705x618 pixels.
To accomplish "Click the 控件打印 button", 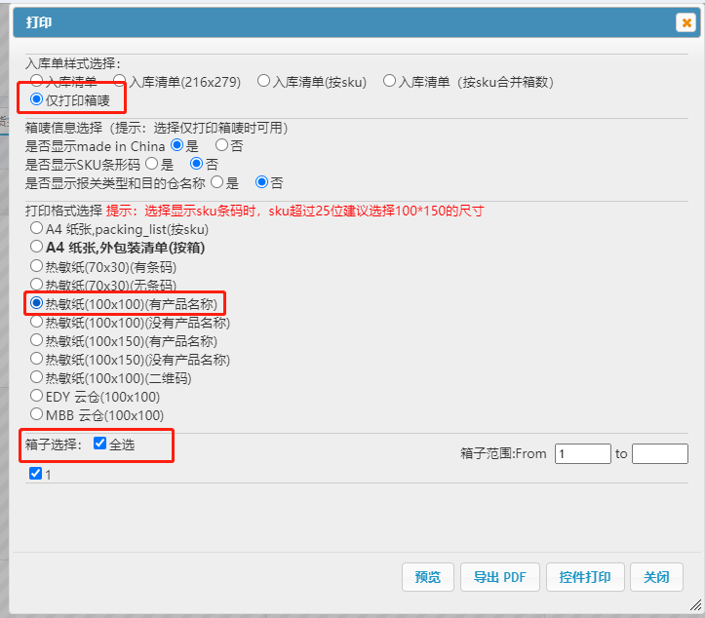I will [585, 577].
